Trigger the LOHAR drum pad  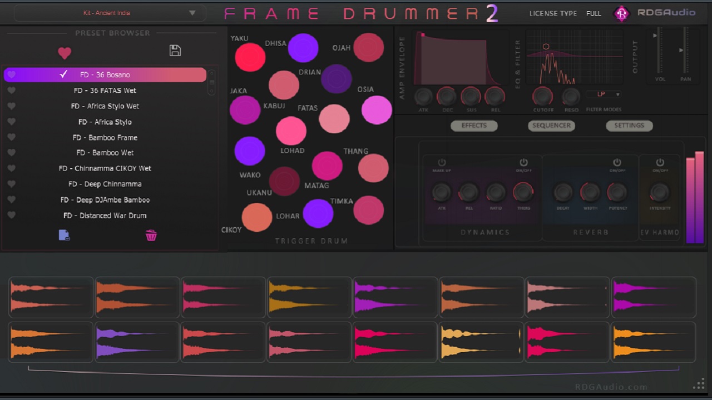(x=318, y=213)
